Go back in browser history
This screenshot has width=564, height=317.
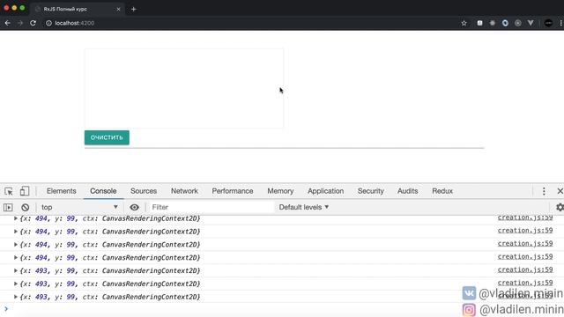tap(8, 23)
